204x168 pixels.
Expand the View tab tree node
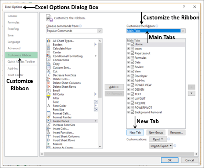tap(128, 72)
